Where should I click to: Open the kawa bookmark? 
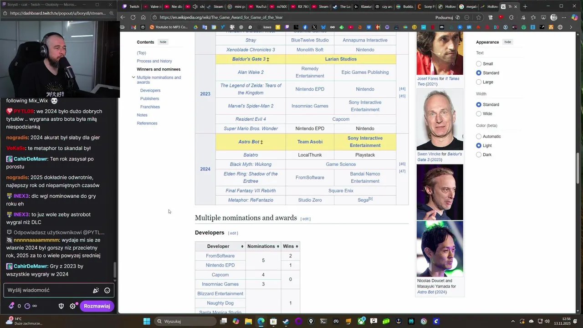(264, 27)
